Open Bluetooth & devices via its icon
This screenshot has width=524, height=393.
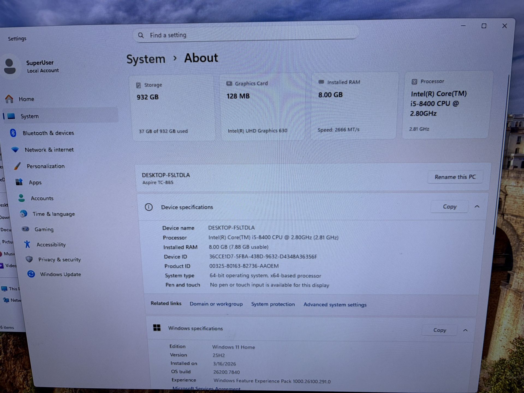(13, 133)
